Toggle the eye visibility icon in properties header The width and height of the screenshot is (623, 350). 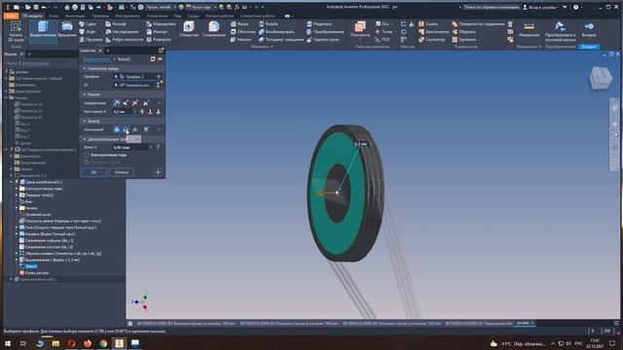[160, 59]
